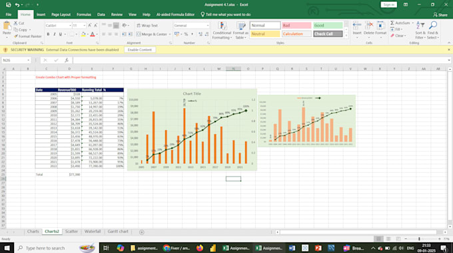Add a new sheet with plus button

[x=141, y=232]
